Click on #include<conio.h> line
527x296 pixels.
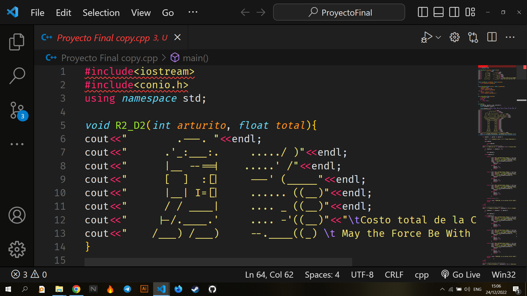click(x=137, y=85)
